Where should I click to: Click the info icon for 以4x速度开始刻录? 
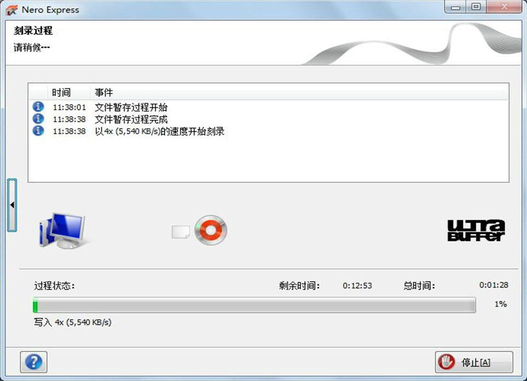click(x=38, y=130)
